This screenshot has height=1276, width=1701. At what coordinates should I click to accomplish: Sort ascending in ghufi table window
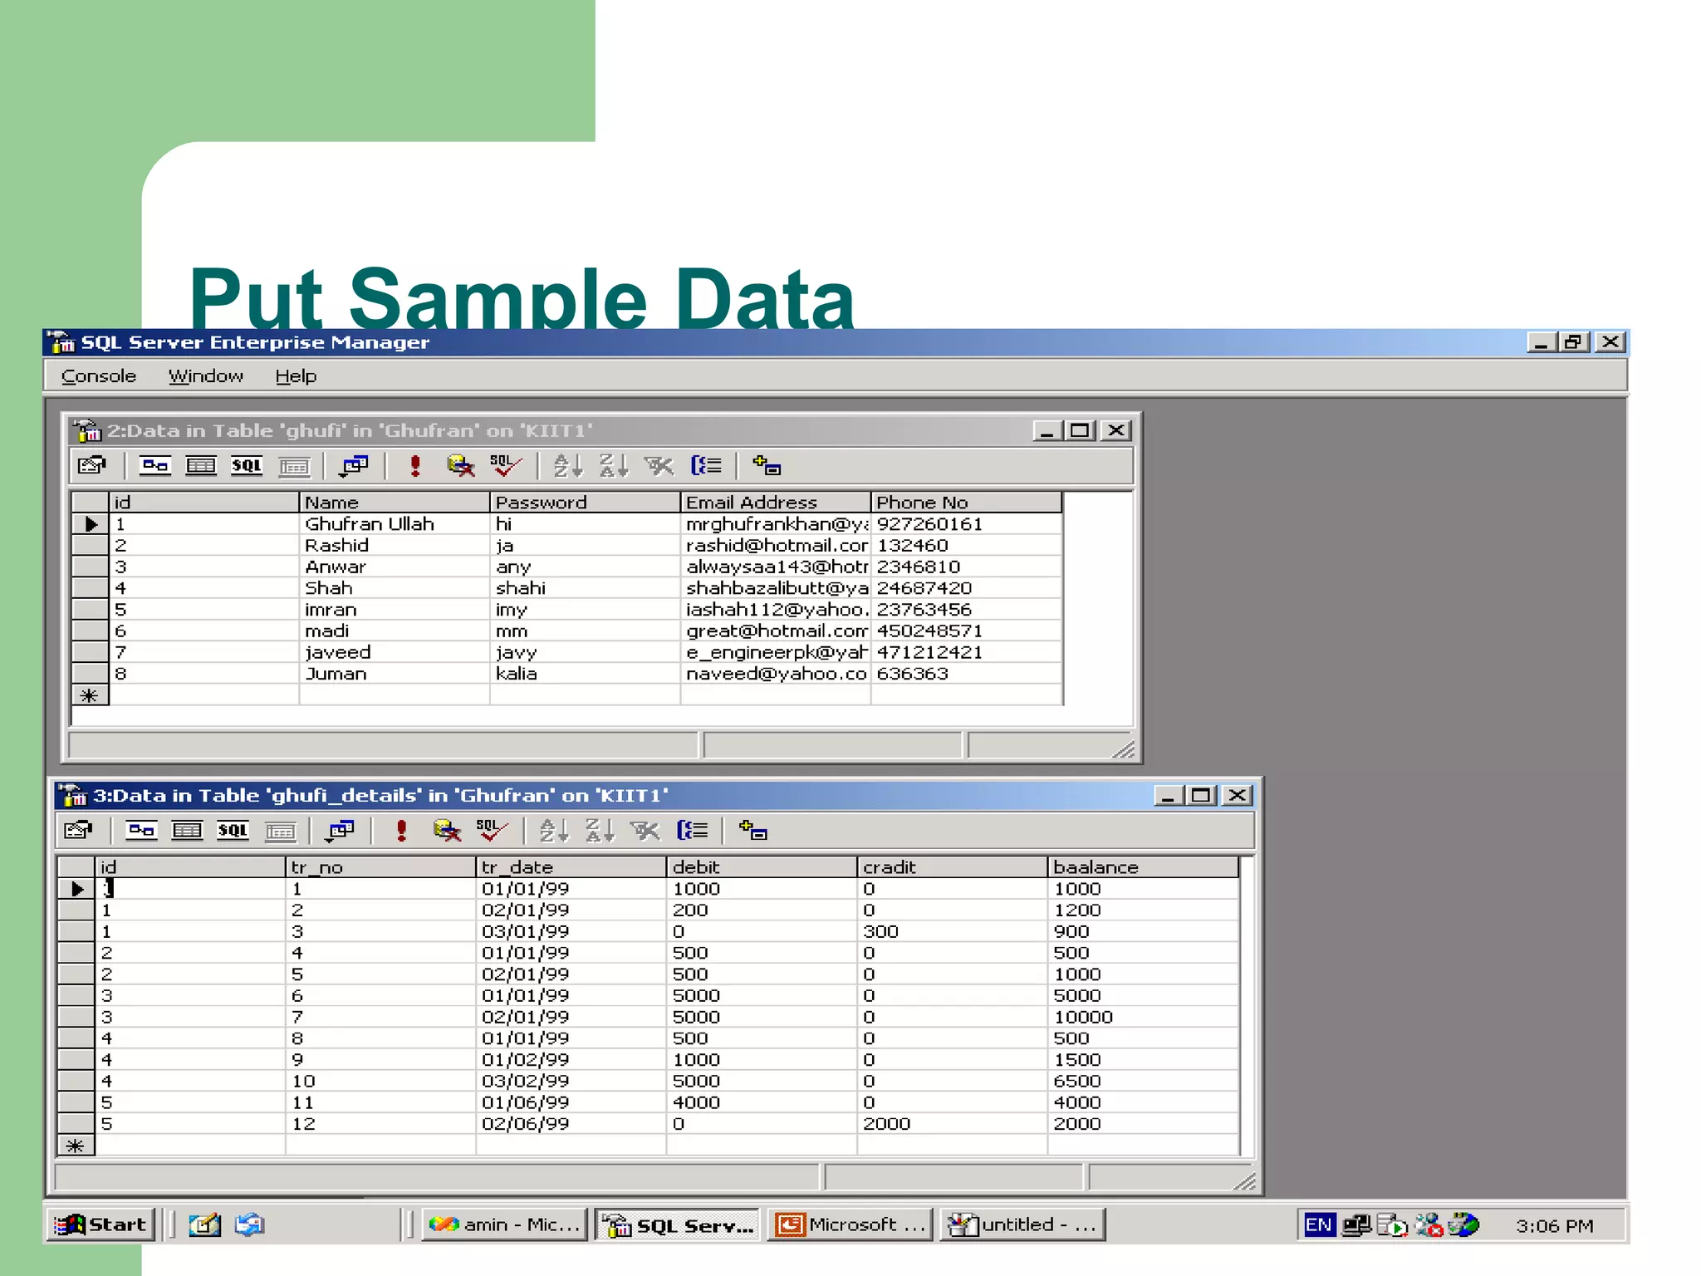[568, 465]
